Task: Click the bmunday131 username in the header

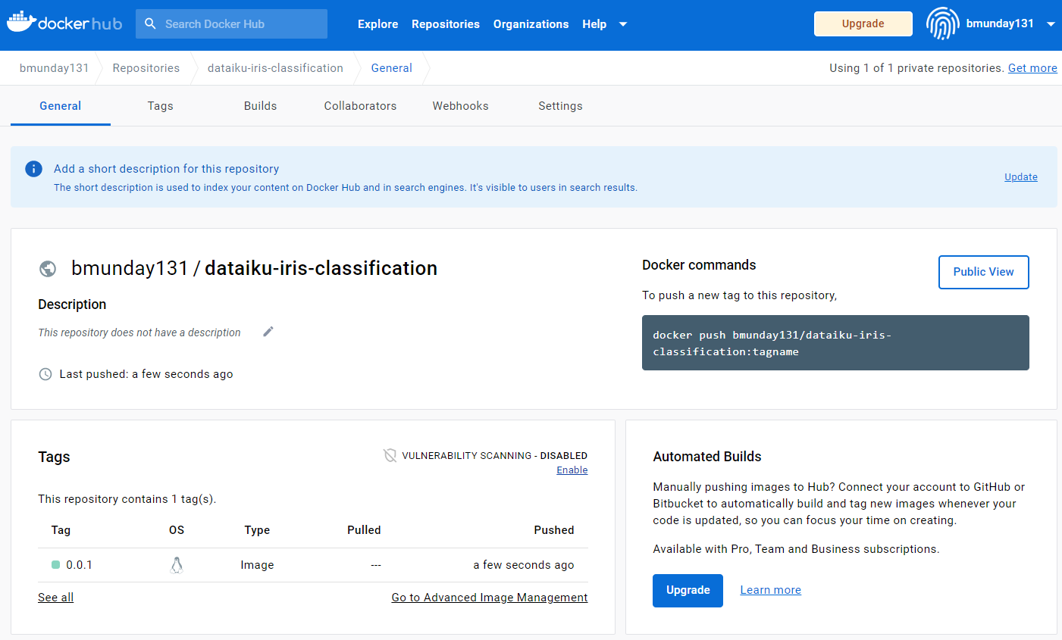Action: (1000, 23)
